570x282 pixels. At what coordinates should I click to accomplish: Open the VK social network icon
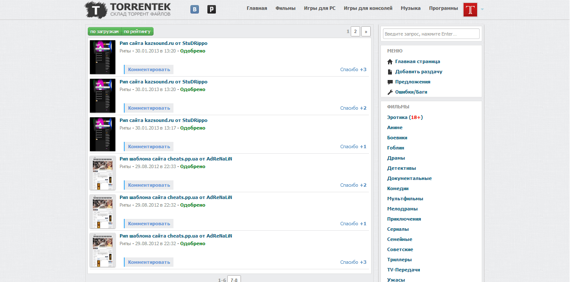point(195,9)
